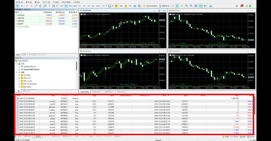Image resolution: width=271 pixels, height=141 pixels.
Task: Select the trendline drawing tool
Action: 36,6
